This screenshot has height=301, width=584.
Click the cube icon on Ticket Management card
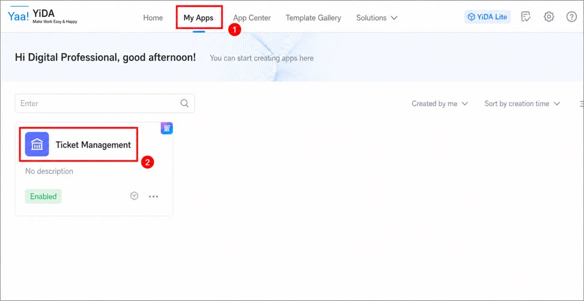coord(134,196)
